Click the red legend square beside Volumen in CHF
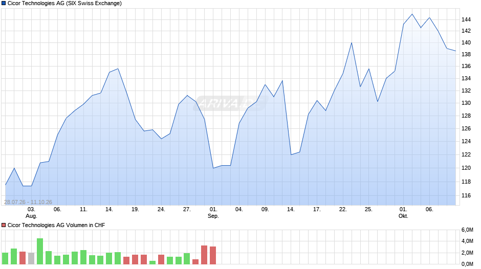This screenshot has width=481, height=269. point(4,225)
